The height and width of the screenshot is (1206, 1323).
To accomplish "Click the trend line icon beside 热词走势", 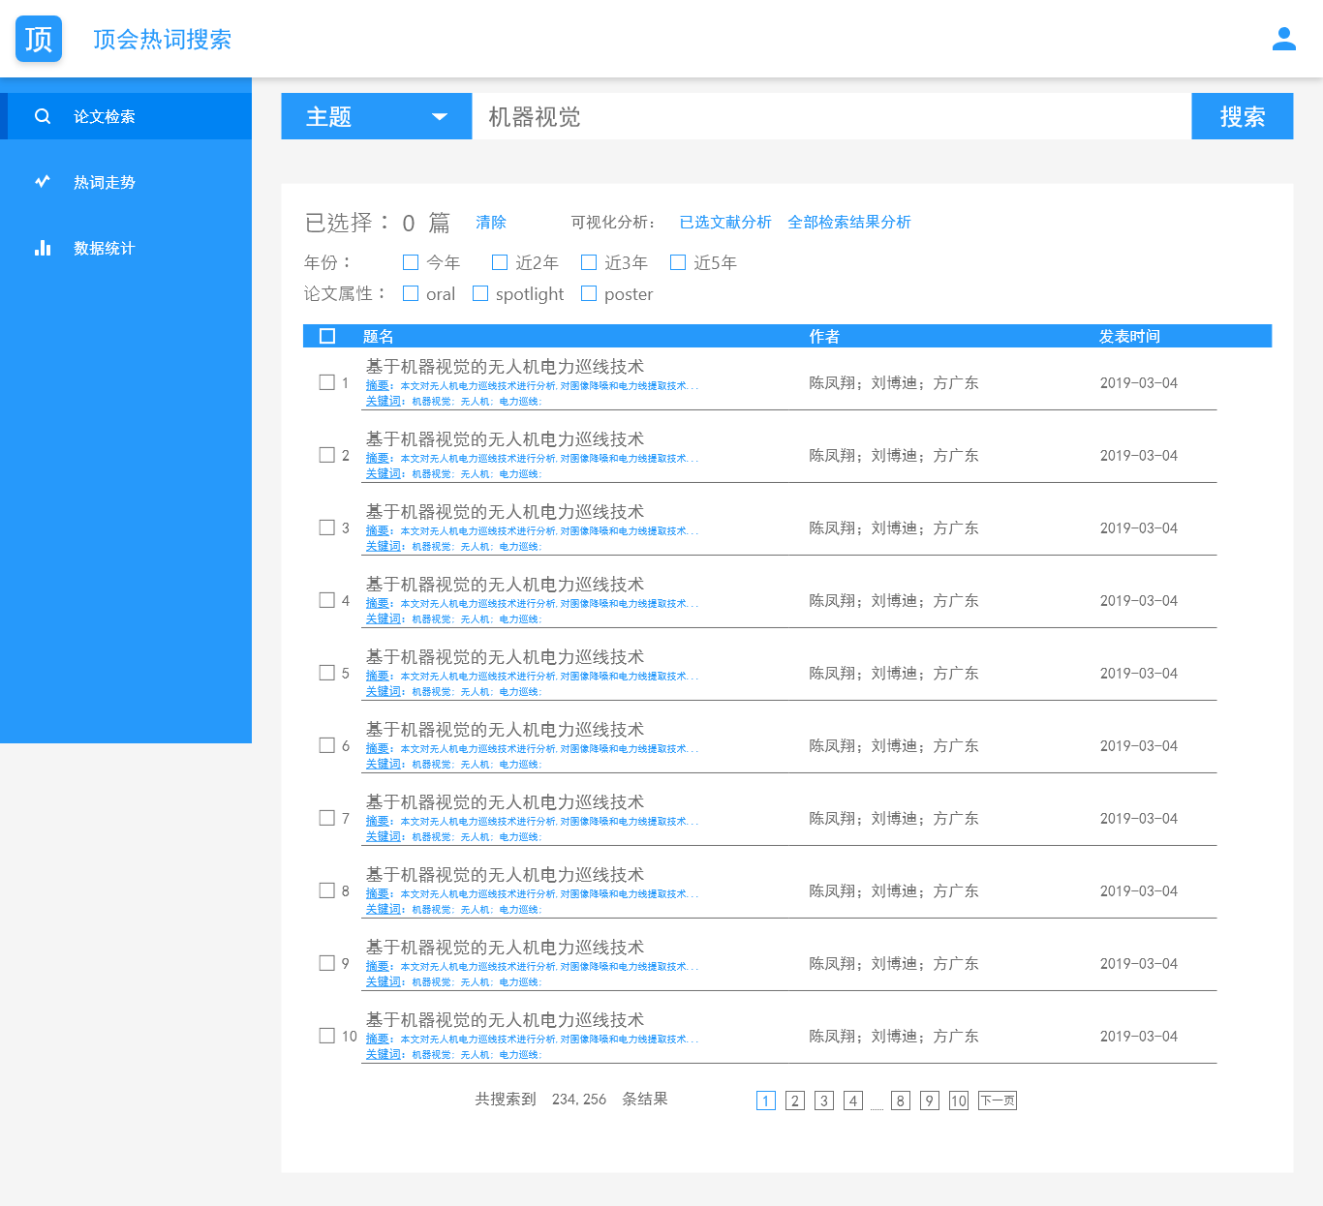I will pos(43,182).
